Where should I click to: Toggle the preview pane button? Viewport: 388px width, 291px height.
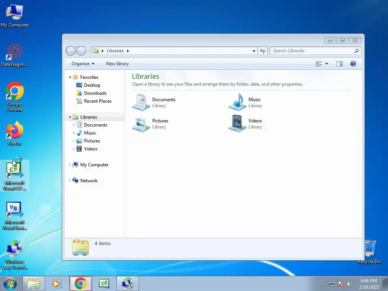[339, 64]
